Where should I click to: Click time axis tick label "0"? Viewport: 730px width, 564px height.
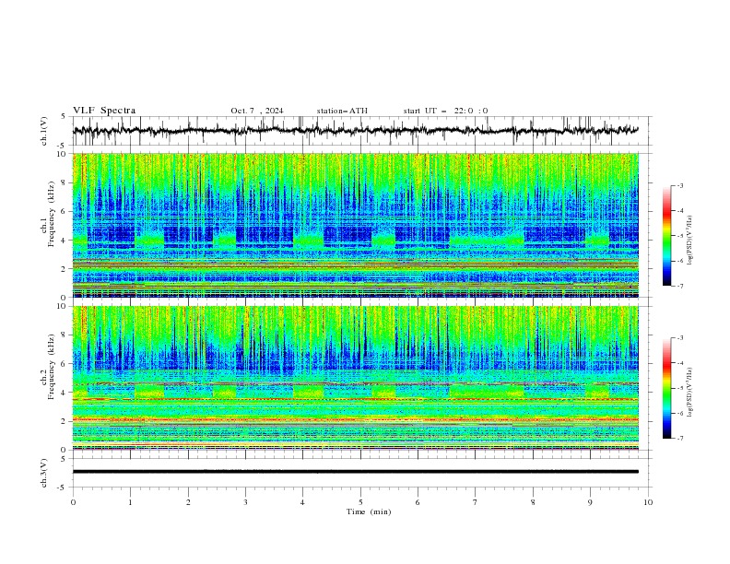click(x=73, y=502)
